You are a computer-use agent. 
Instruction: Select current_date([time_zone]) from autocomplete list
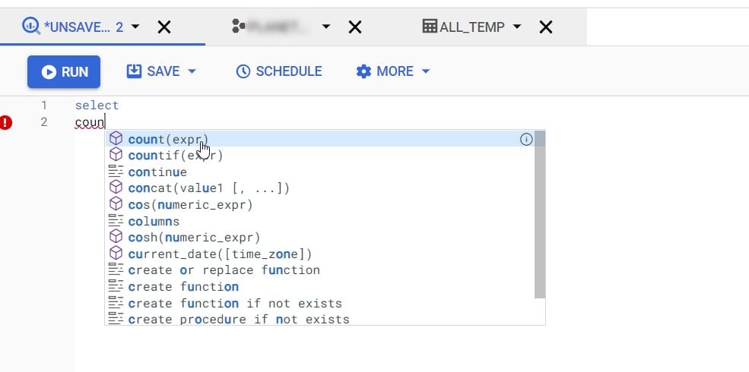220,254
